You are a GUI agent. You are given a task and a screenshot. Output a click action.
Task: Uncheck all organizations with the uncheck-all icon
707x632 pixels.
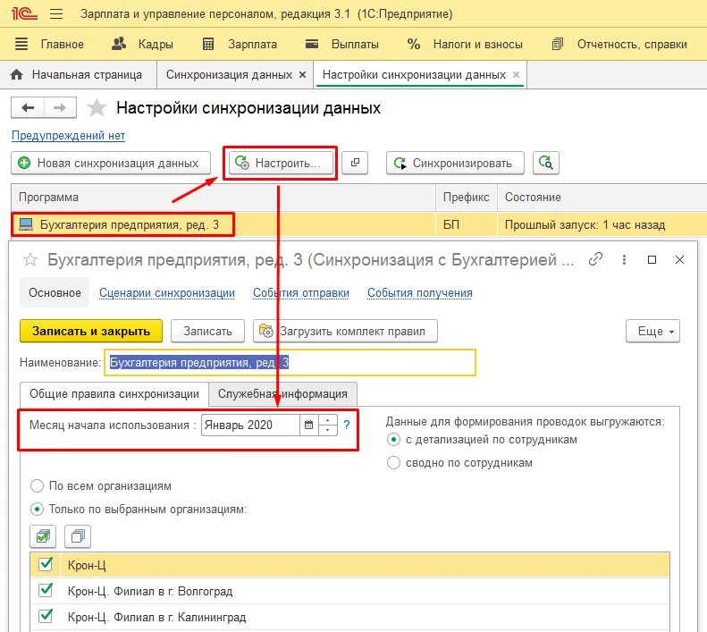coord(78,536)
